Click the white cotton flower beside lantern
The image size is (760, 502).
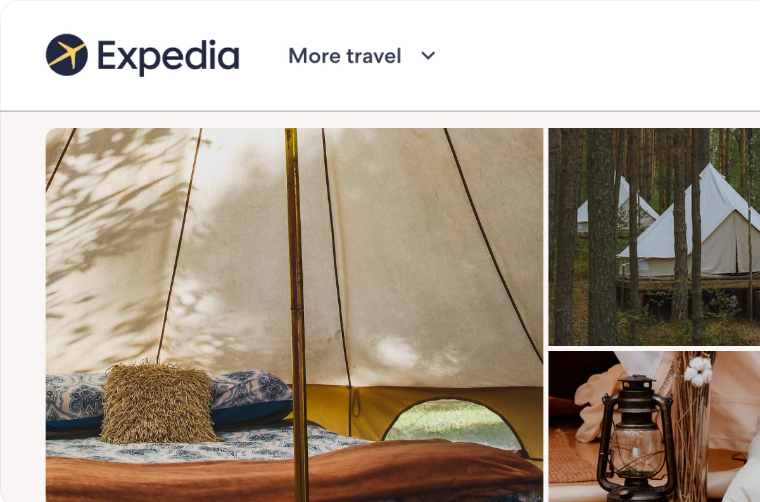699,371
